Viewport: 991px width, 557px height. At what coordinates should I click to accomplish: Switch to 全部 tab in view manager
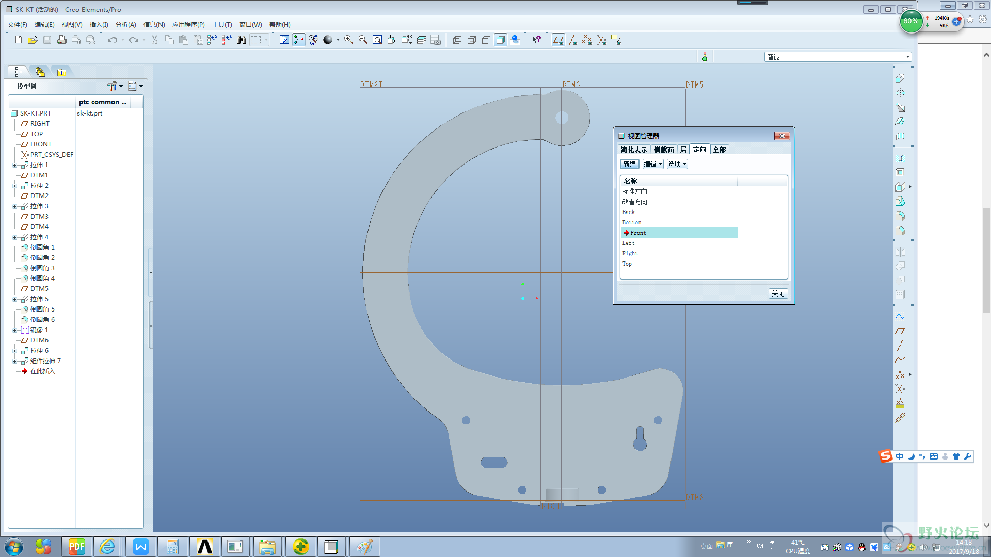click(720, 150)
